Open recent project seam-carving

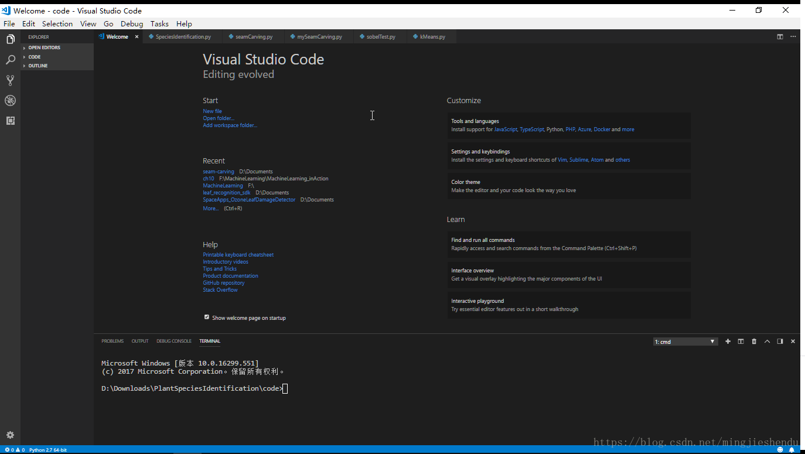point(218,172)
